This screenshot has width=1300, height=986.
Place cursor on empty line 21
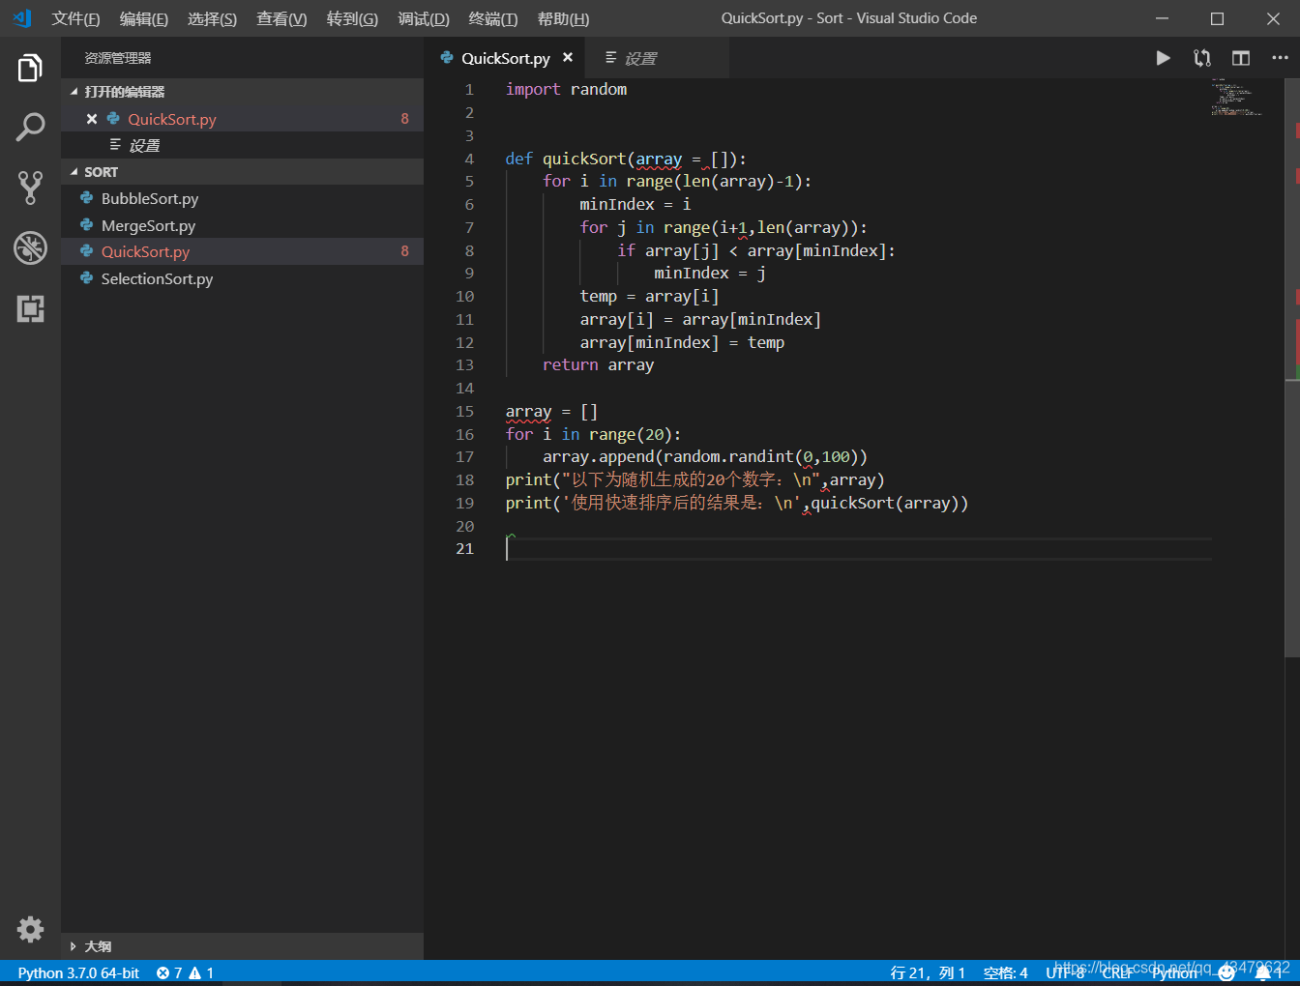[x=857, y=549]
